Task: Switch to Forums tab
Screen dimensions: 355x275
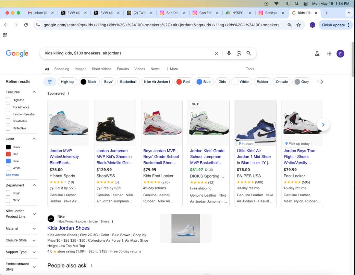Action: pyautogui.click(x=123, y=69)
